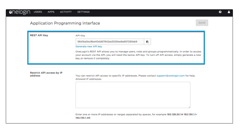Viewport: 243px width, 131px height.
Task: Click the example IP range 192.128.20.14 text
Action: coord(175,114)
